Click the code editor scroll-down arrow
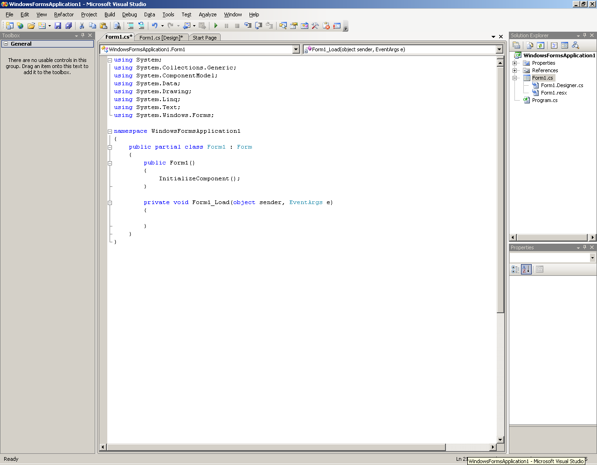597x465 pixels. coord(500,440)
